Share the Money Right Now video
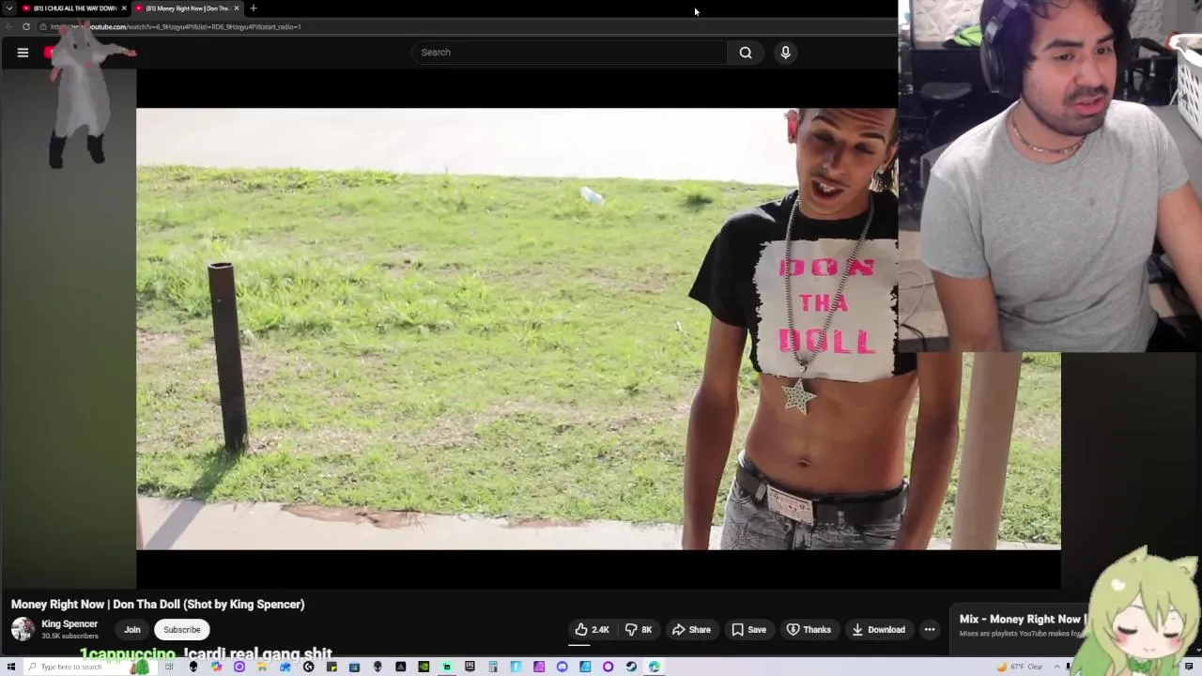1202x676 pixels. [x=691, y=630]
